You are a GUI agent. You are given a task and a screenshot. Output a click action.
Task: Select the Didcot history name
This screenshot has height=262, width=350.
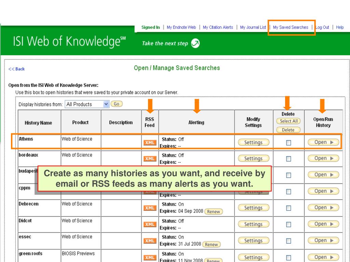coord(25,221)
